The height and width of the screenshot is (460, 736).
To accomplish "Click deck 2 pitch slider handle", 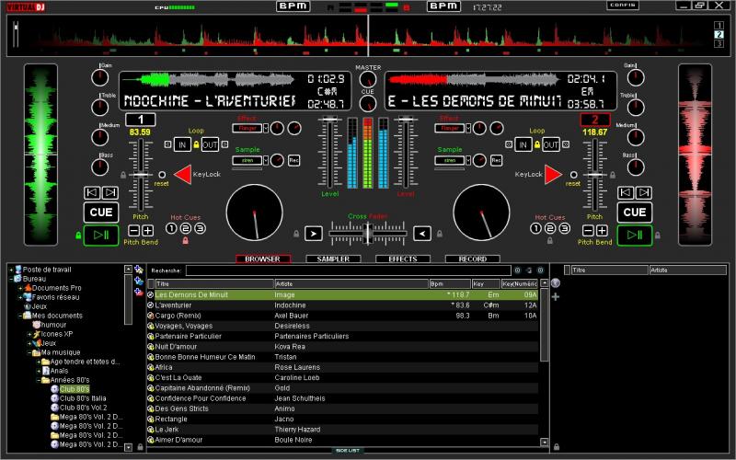I will point(594,175).
